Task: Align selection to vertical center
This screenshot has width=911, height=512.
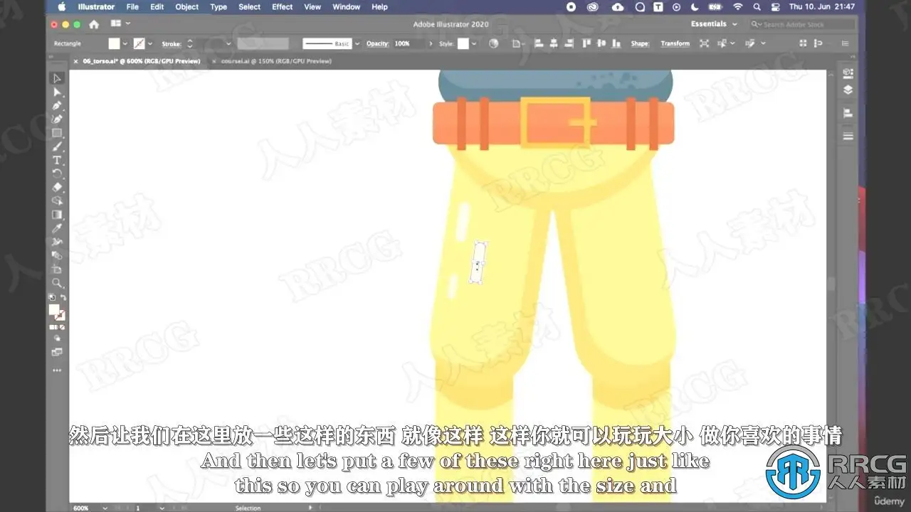Action: tap(601, 43)
